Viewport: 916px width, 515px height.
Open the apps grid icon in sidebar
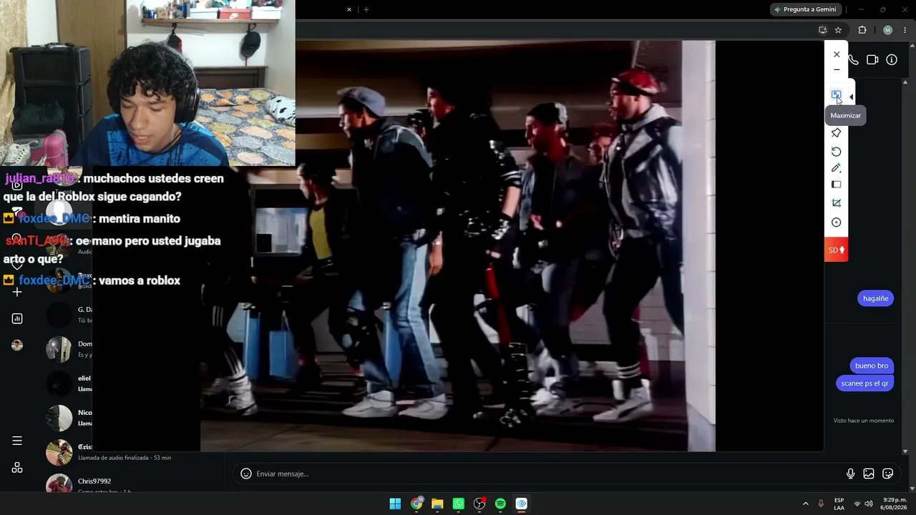17,468
